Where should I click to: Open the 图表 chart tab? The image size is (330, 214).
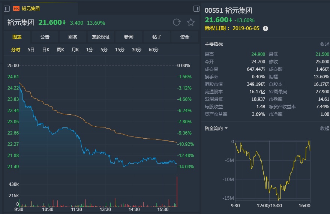click(x=17, y=37)
